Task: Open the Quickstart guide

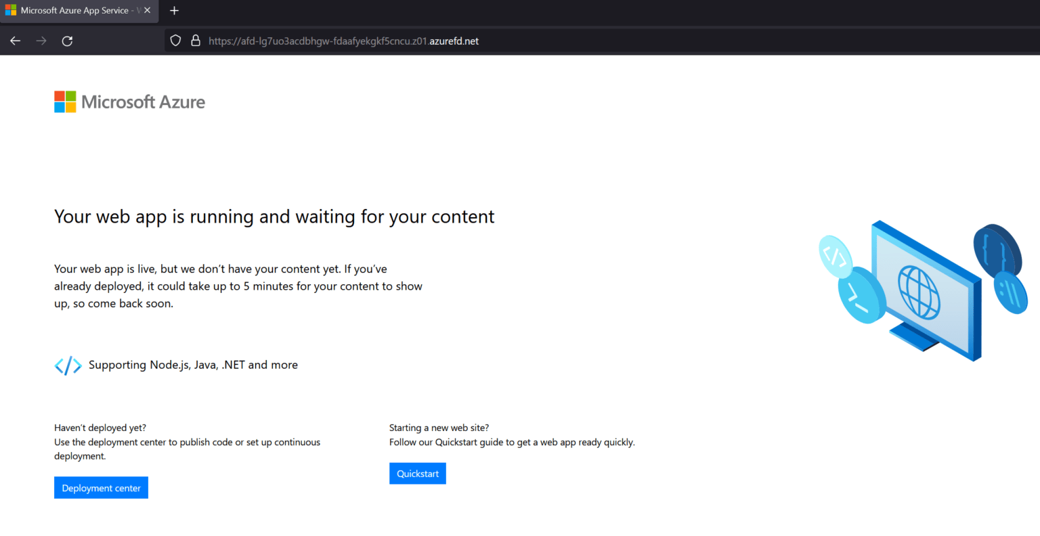Action: pos(417,473)
